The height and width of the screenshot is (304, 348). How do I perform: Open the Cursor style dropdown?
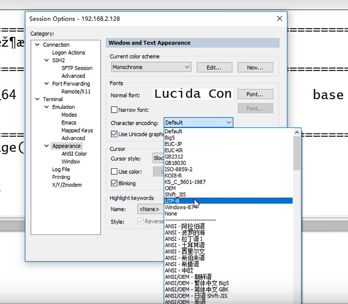[159, 158]
